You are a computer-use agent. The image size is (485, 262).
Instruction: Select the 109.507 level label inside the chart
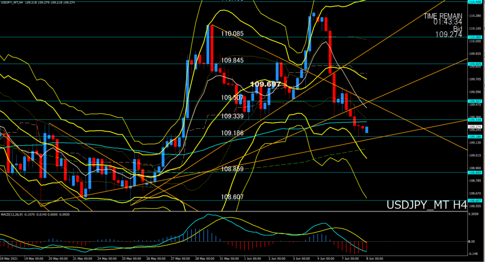coord(232,98)
